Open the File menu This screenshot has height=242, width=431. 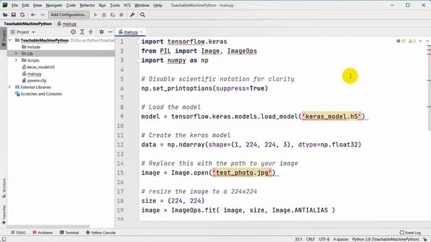coord(15,5)
